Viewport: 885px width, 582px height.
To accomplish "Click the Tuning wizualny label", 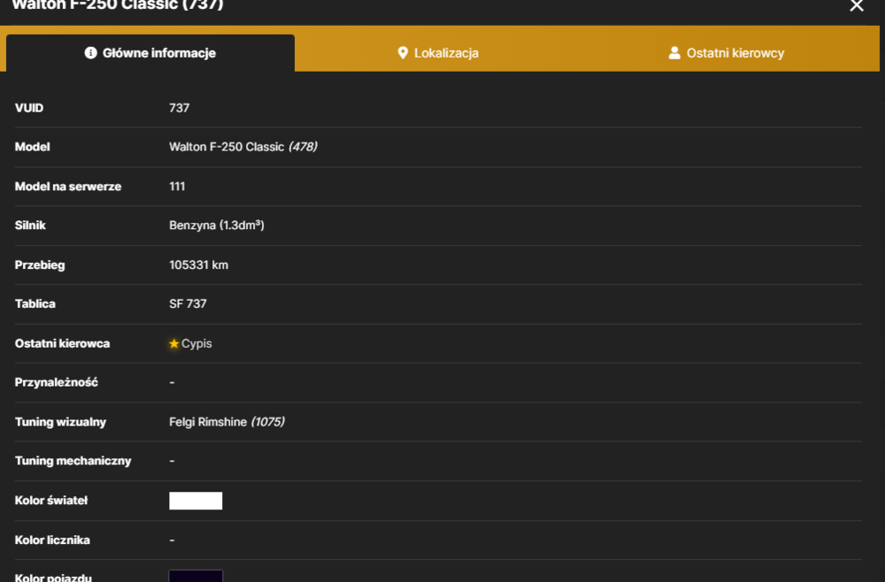I will point(60,422).
